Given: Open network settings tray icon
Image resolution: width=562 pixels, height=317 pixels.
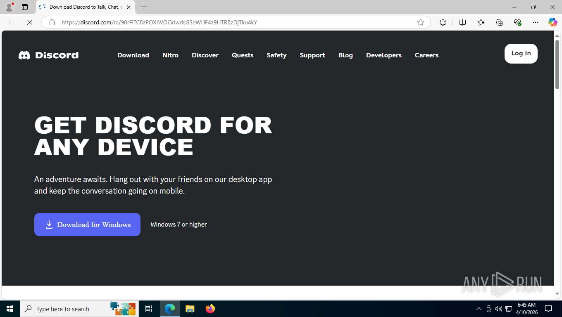Looking at the screenshot, I should pos(509,309).
